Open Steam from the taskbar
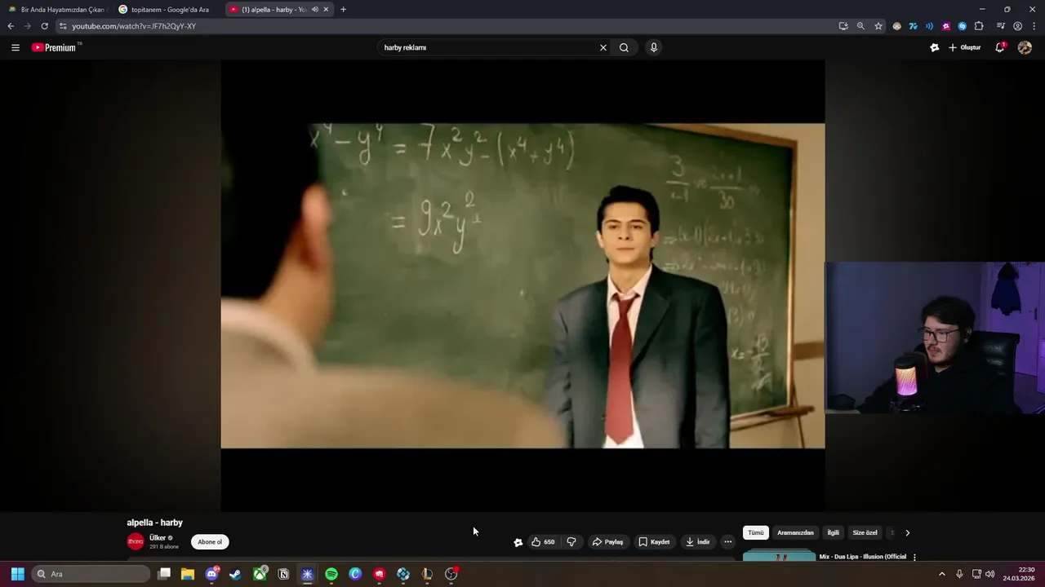The width and height of the screenshot is (1045, 587). 235,574
